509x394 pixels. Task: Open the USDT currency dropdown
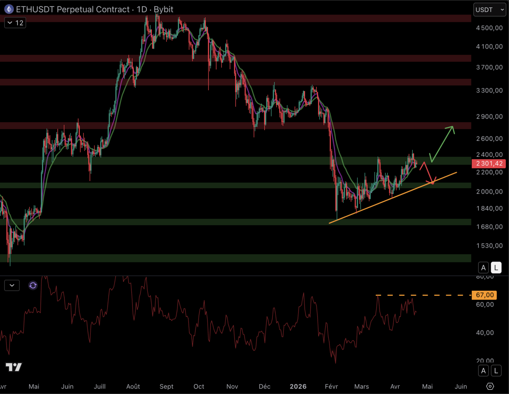click(489, 10)
